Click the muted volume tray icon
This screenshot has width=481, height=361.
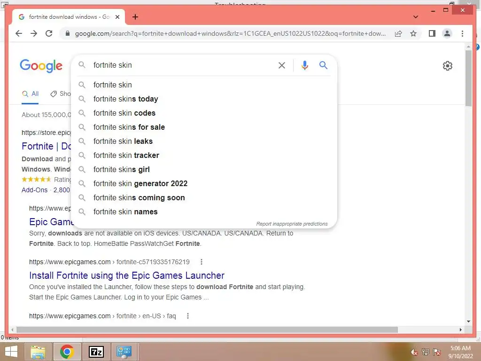[x=414, y=352]
